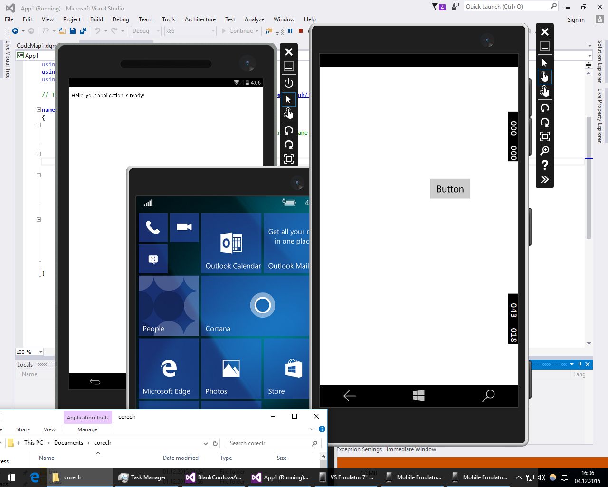This screenshot has width=608, height=487.
Task: Rotate right on the Android emulator toolbar
Action: coord(289,145)
